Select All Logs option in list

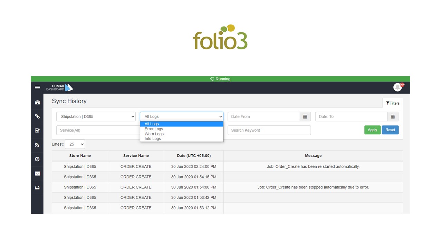point(182,124)
